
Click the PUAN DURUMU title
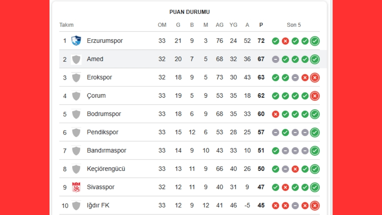pyautogui.click(x=190, y=12)
